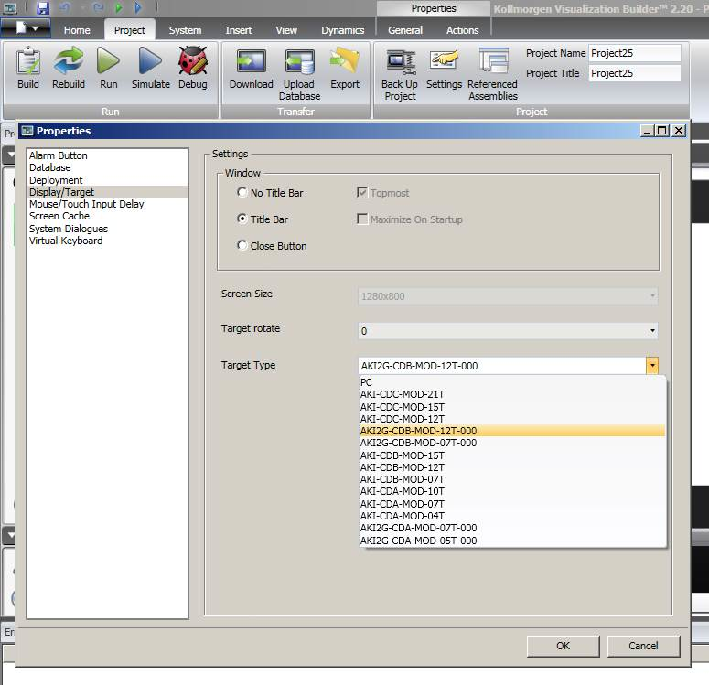Switch to the System ribbon tab
The image size is (709, 685).
click(185, 30)
